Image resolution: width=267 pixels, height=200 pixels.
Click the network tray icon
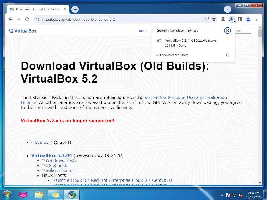pyautogui.click(x=234, y=195)
